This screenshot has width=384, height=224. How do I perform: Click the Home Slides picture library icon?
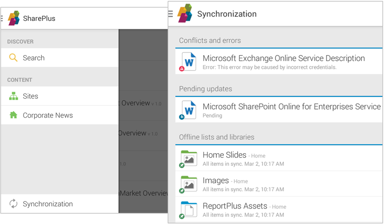(188, 159)
